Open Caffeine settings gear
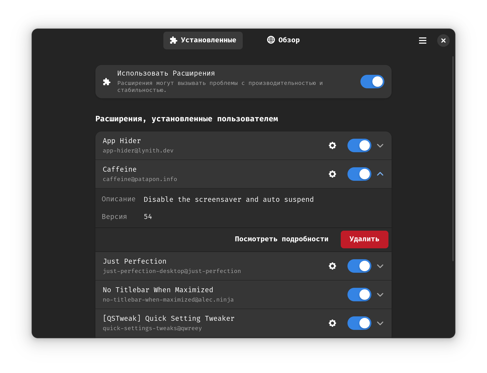Viewport: 487px width, 373px height. [332, 174]
